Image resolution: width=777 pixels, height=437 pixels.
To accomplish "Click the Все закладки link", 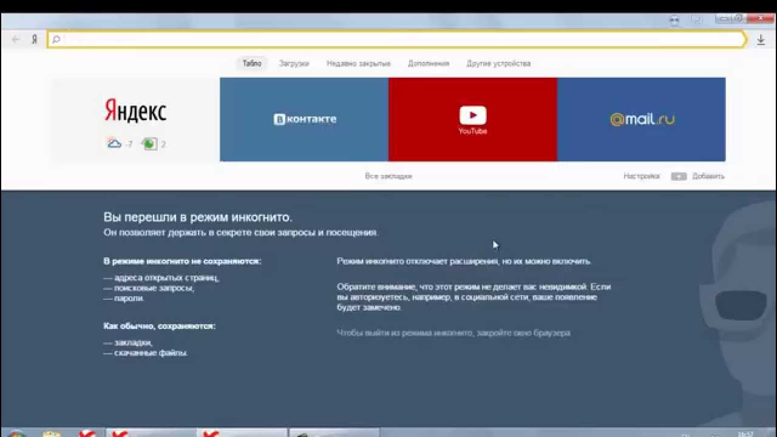I will pos(388,176).
